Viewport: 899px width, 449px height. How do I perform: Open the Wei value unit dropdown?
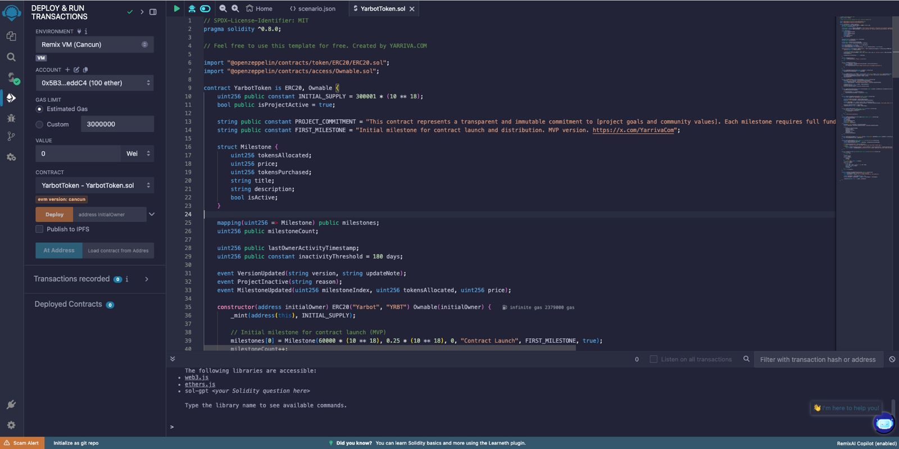click(137, 153)
